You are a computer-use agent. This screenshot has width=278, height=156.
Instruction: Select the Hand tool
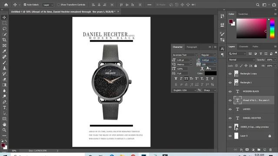(4, 124)
